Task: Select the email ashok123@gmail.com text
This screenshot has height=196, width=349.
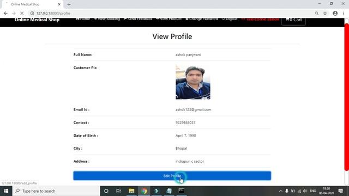Action: tap(193, 109)
